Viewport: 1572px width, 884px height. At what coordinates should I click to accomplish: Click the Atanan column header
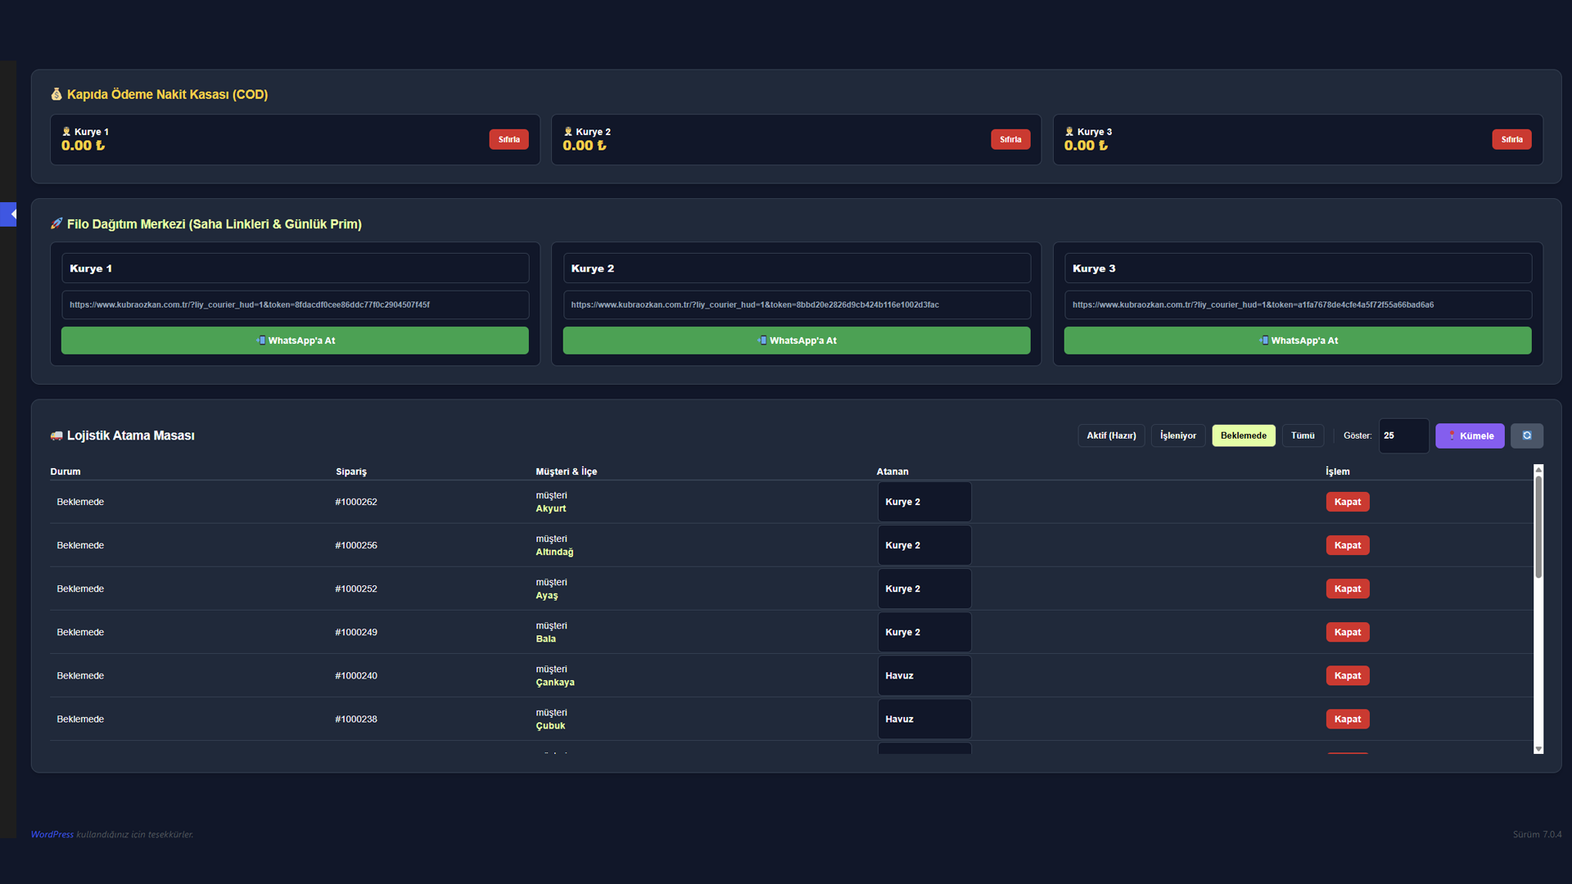click(892, 471)
